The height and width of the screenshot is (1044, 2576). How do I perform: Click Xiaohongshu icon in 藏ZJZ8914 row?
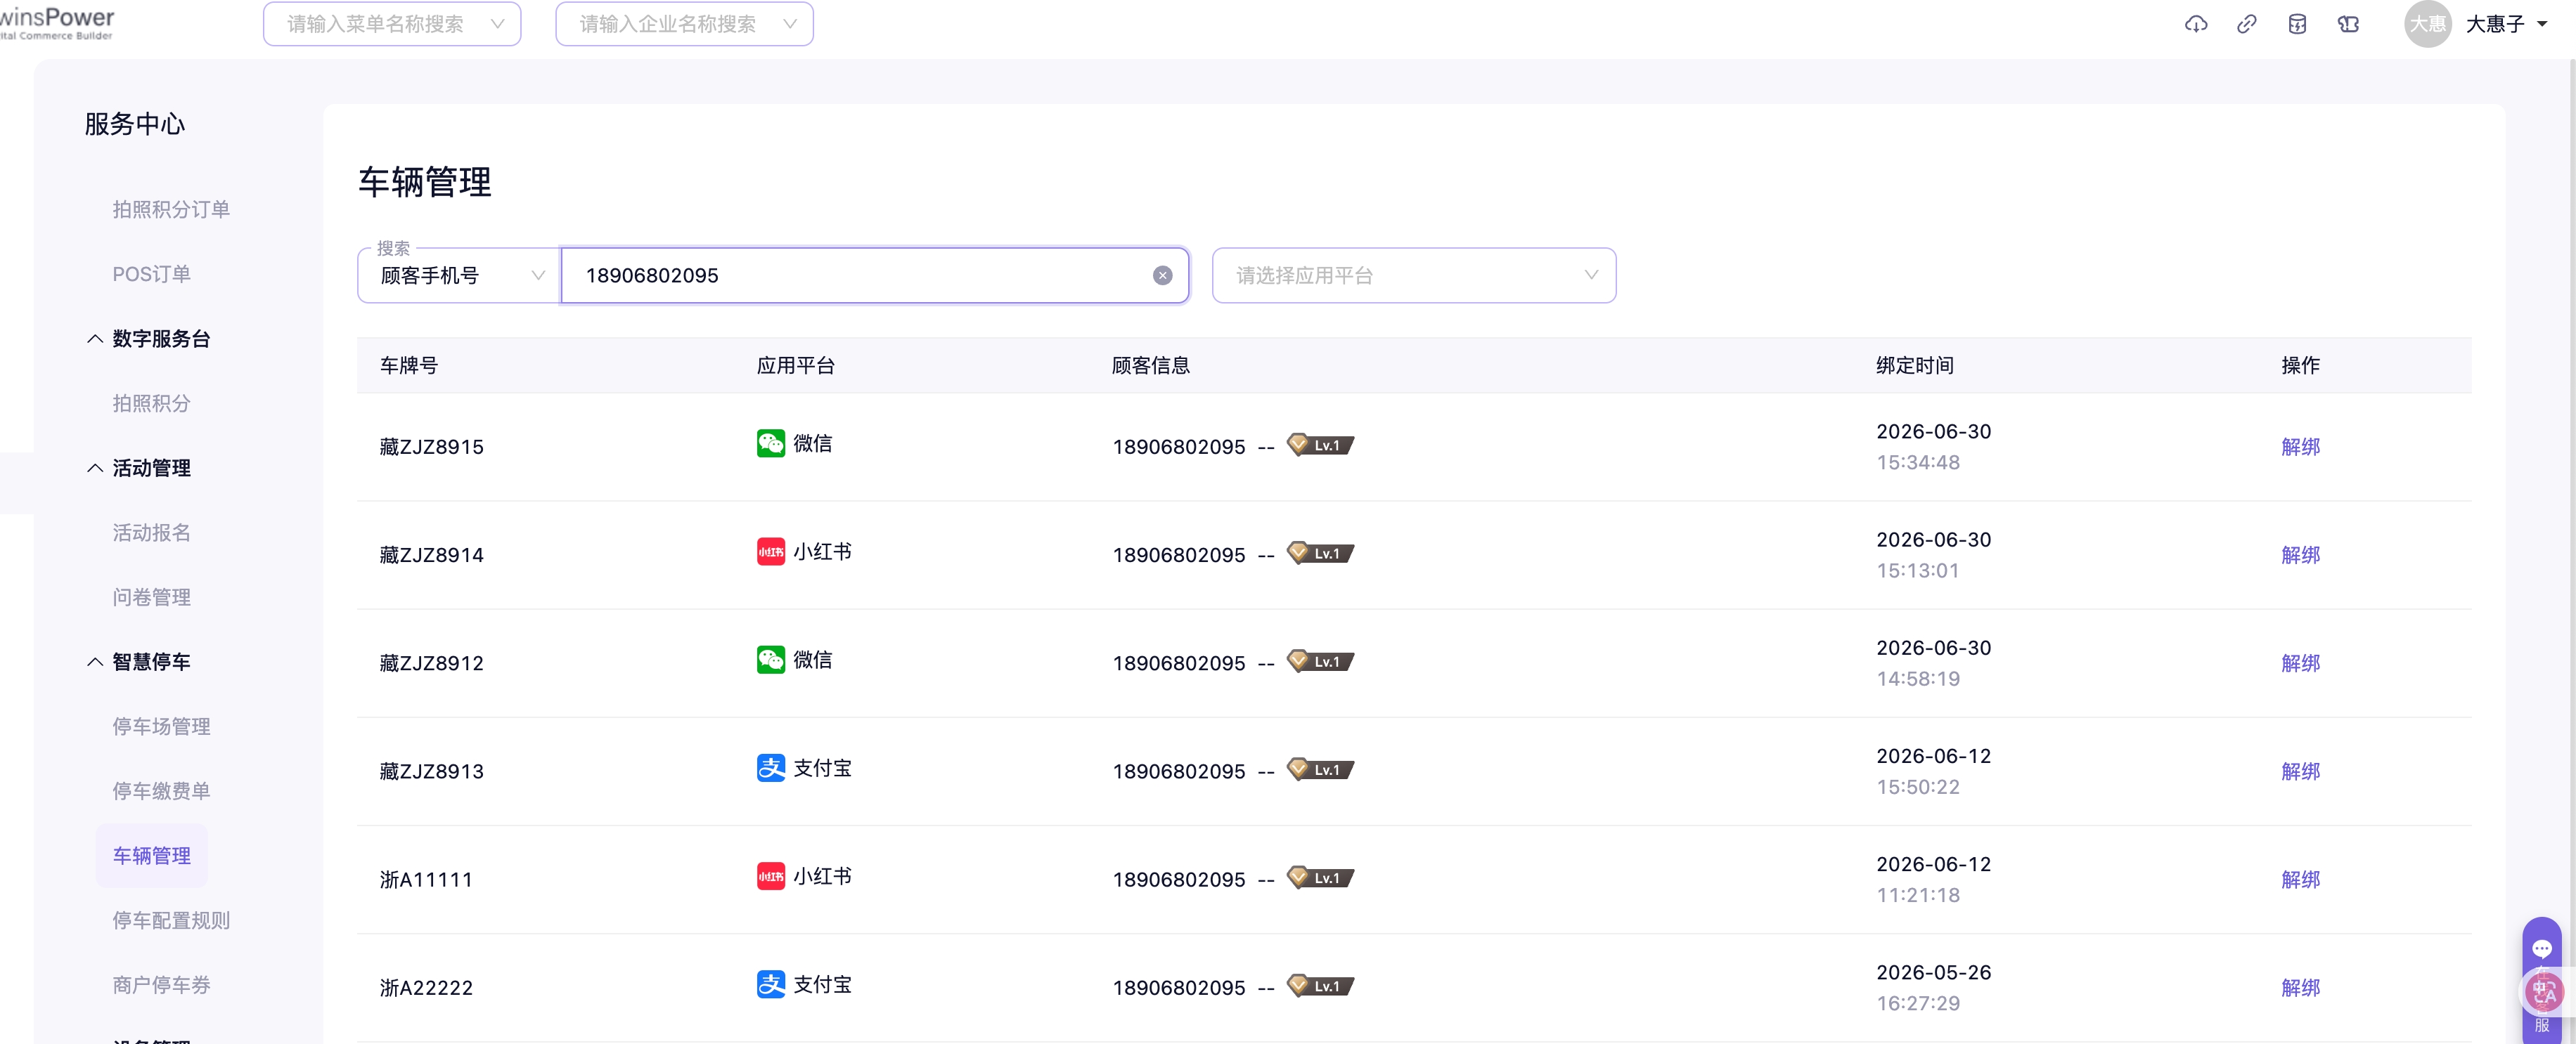coord(770,552)
